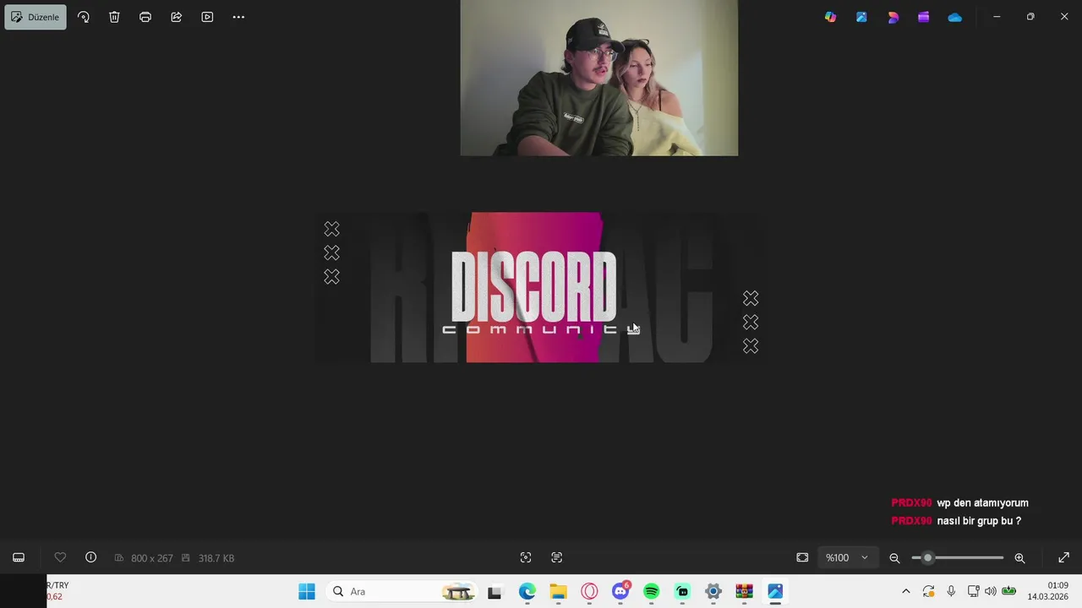The height and width of the screenshot is (608, 1082).
Task: Click the microphone tray icon
Action: coord(951,591)
